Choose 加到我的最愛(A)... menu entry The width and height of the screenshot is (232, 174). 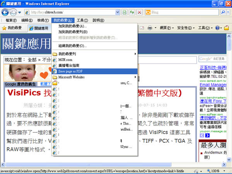tap(95, 26)
